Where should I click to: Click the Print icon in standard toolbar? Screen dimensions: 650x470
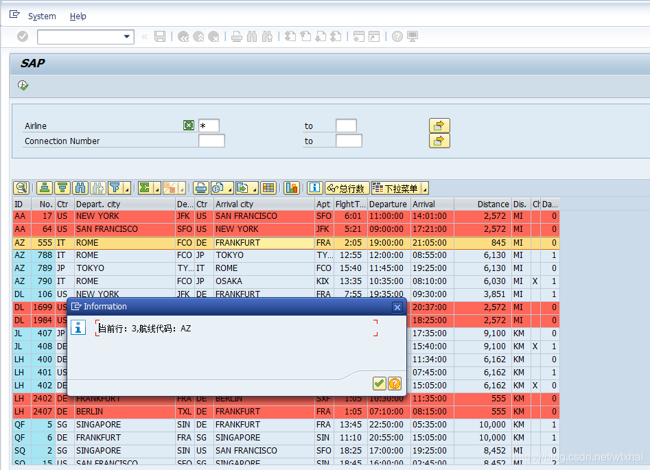click(237, 36)
